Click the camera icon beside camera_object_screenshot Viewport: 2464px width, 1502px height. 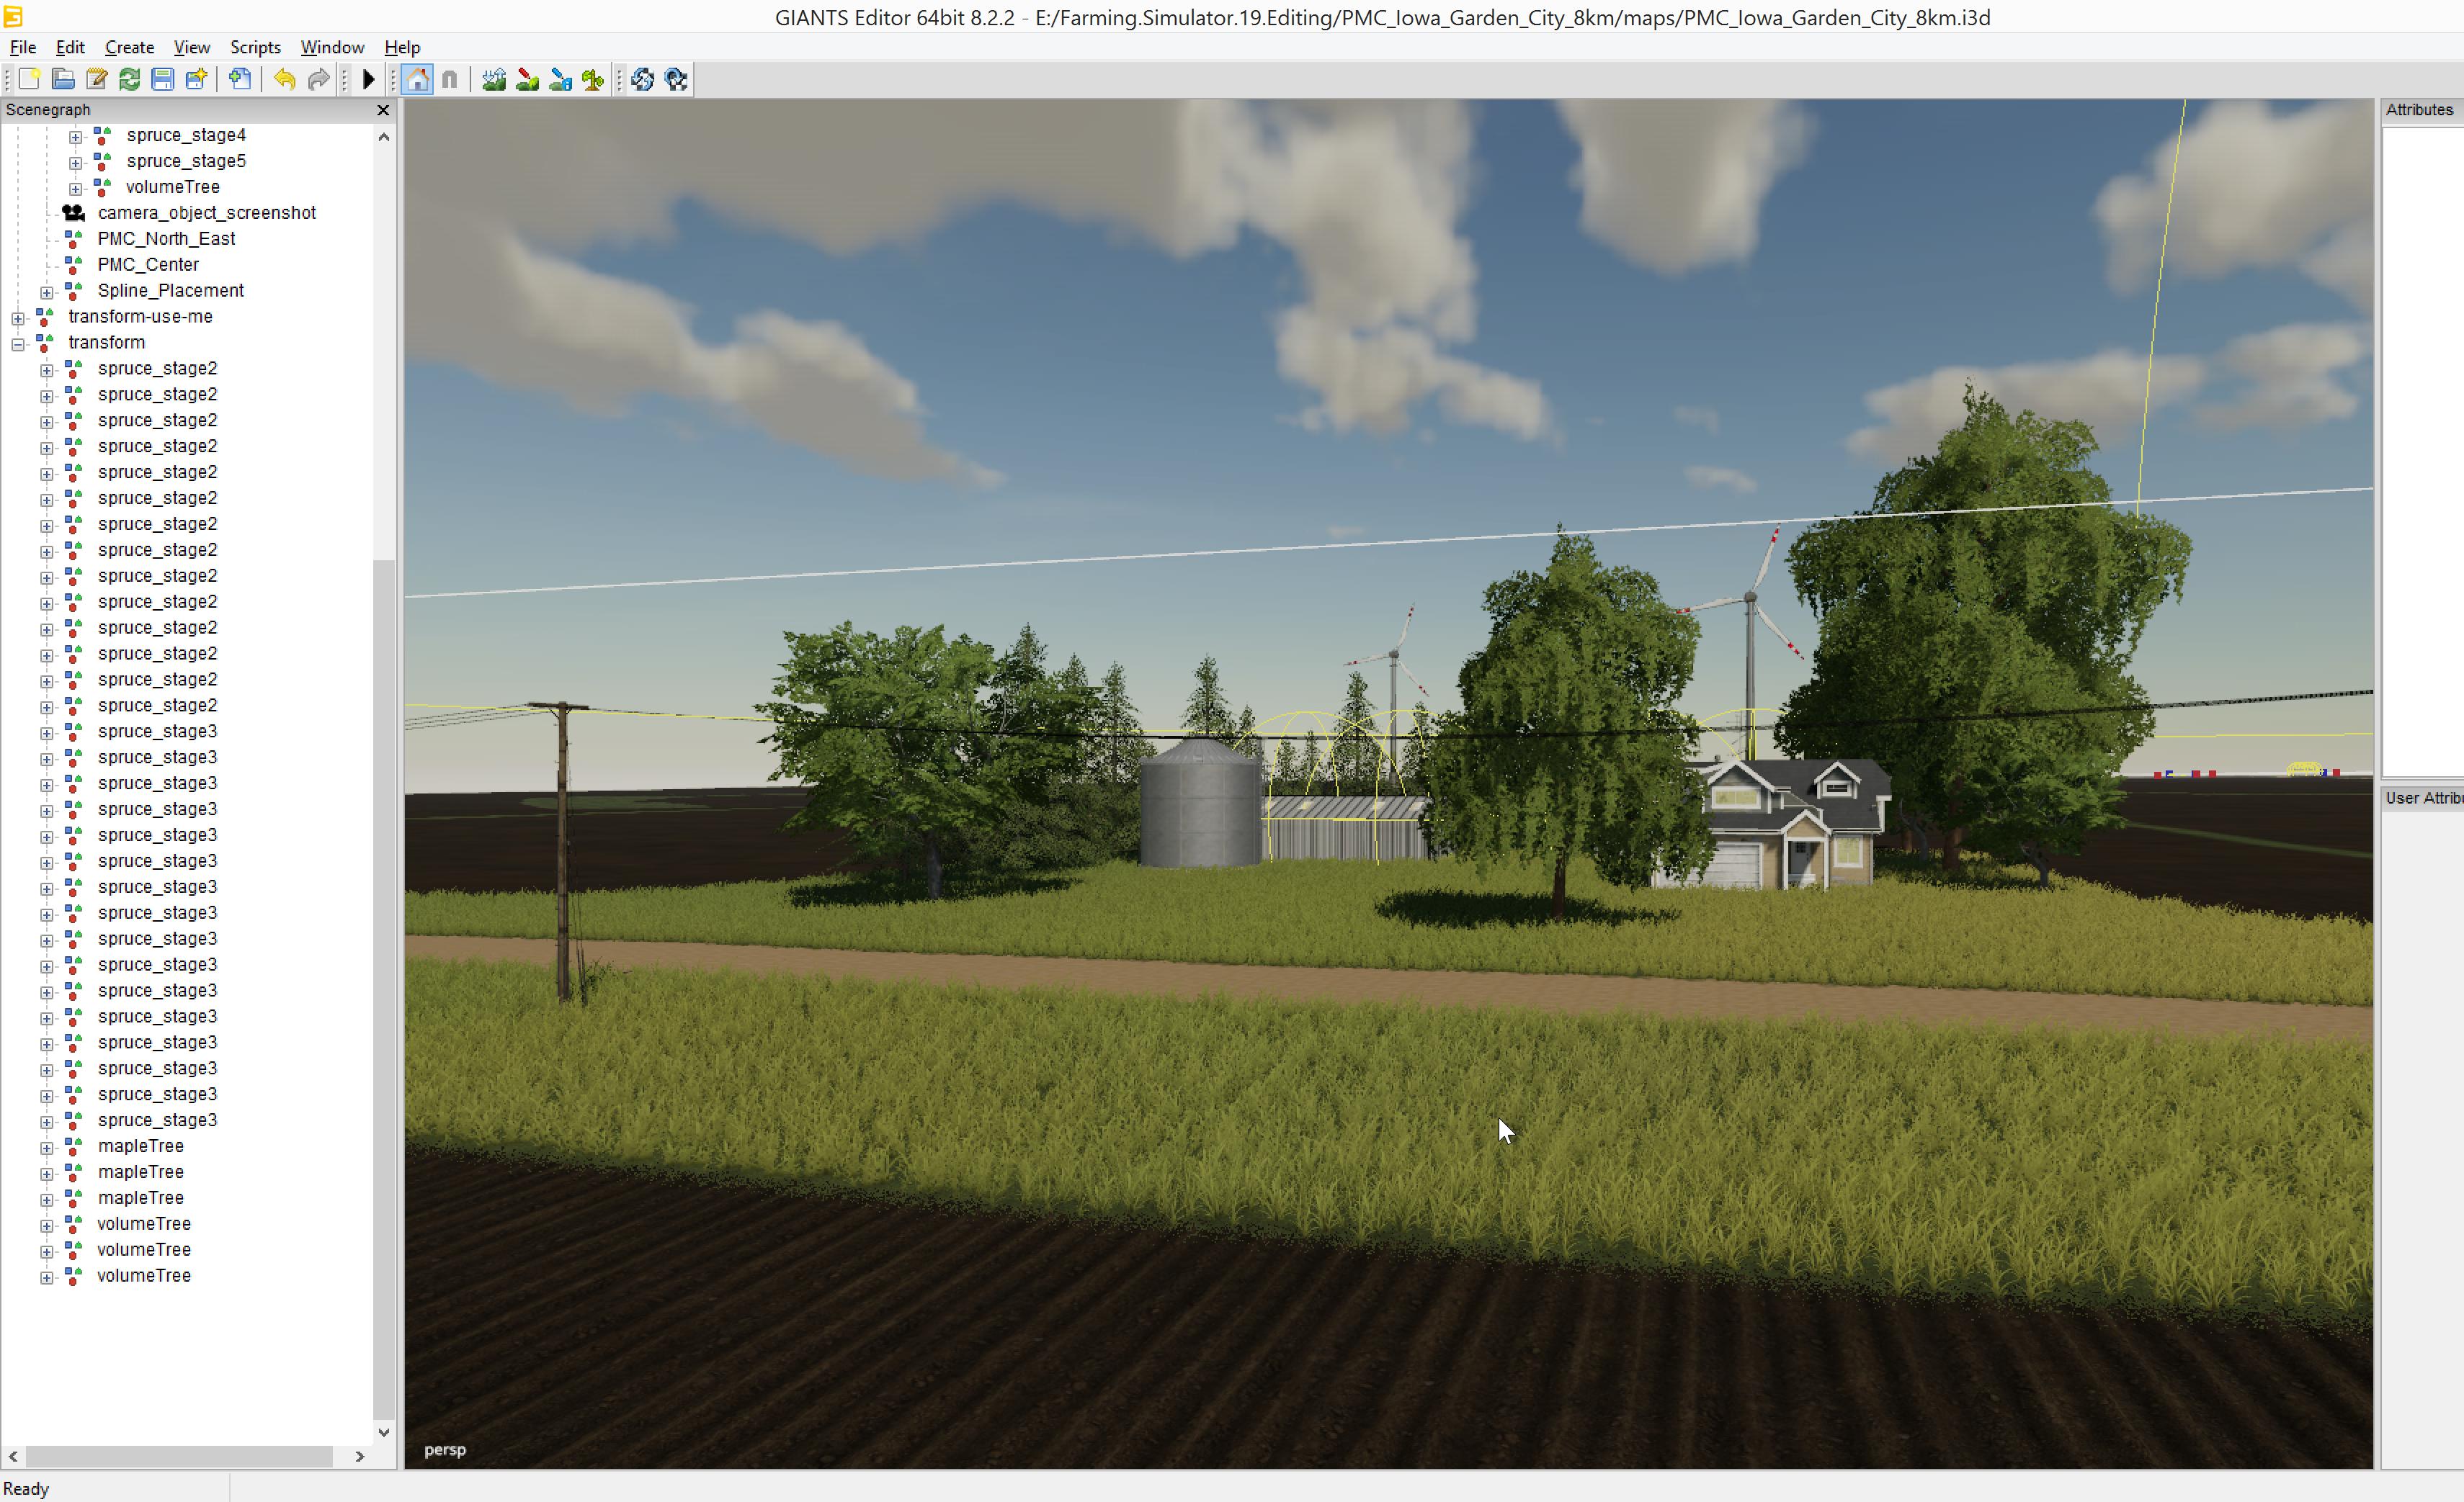tap(74, 213)
